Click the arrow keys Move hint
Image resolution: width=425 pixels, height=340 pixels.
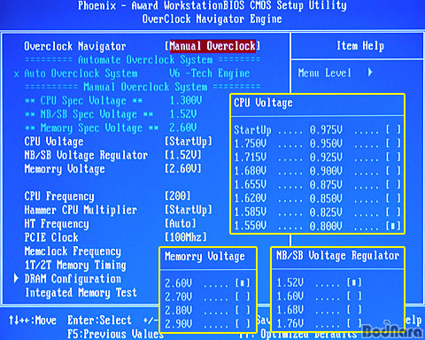(x=33, y=321)
